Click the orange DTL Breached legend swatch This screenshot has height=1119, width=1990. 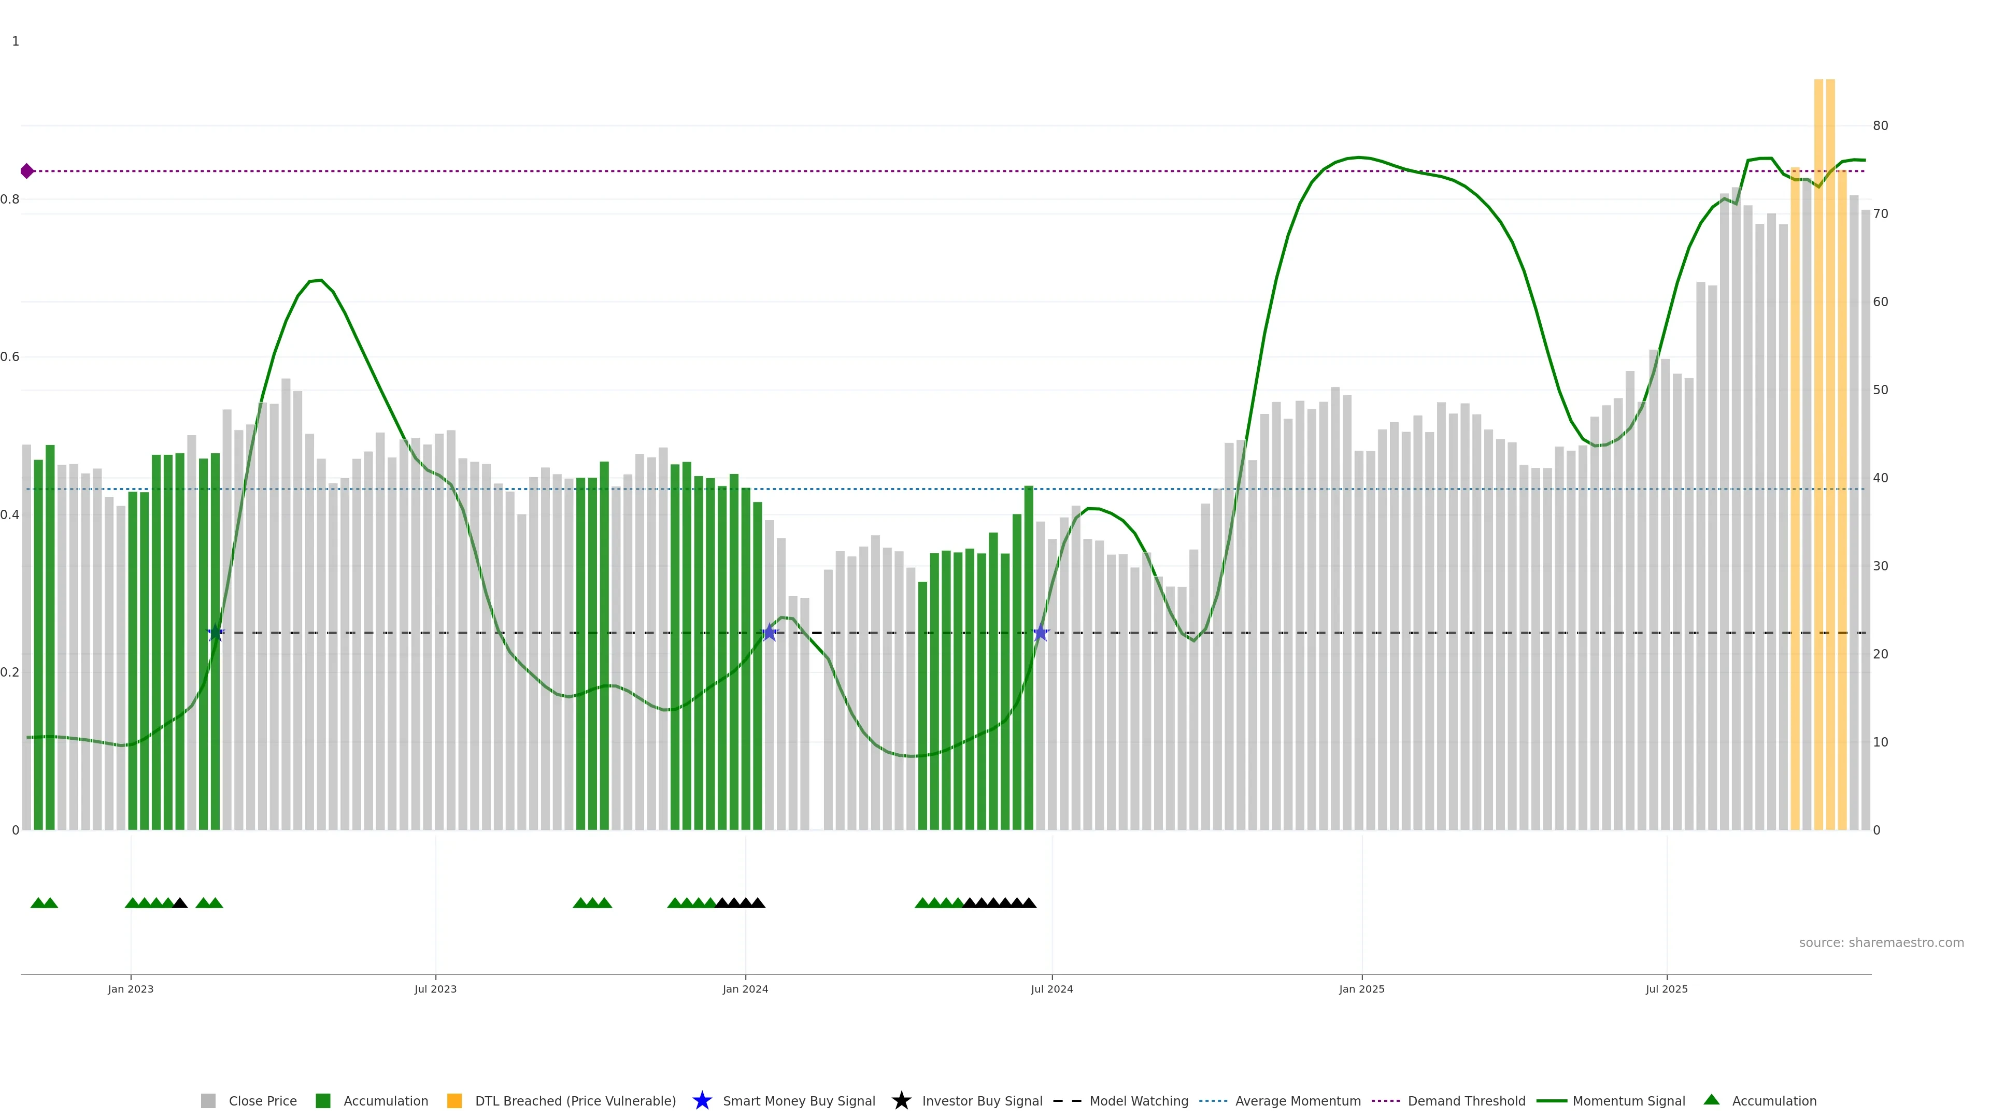[454, 1100]
